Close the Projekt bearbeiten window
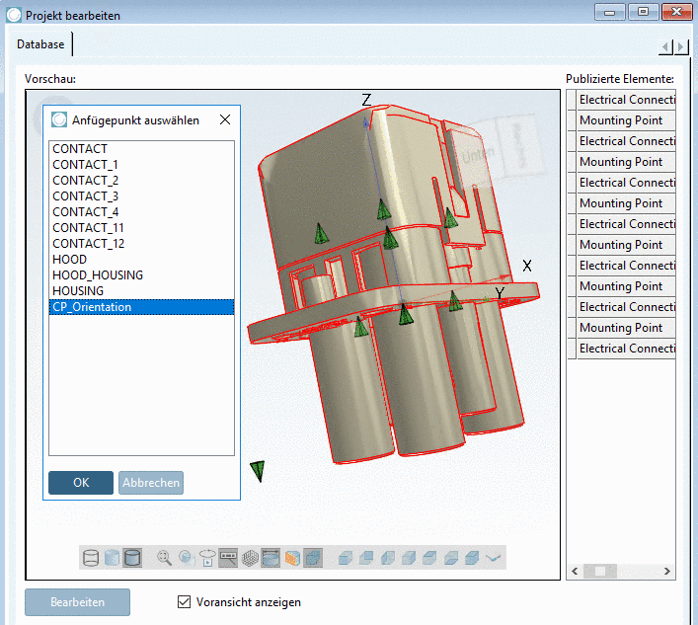The image size is (698, 625). click(676, 12)
